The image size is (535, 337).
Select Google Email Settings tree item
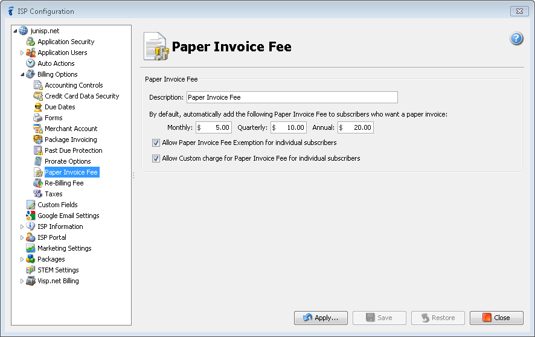coord(68,216)
